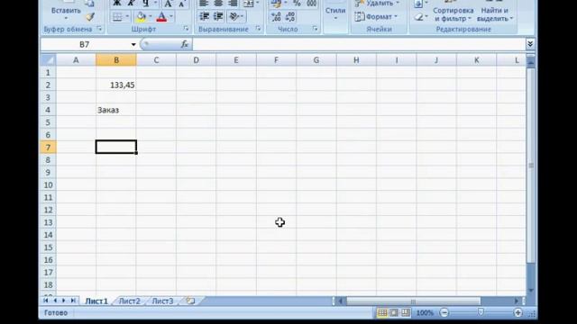Open the Стили dropdown
Screen dimensions: 577x324
coord(335,13)
